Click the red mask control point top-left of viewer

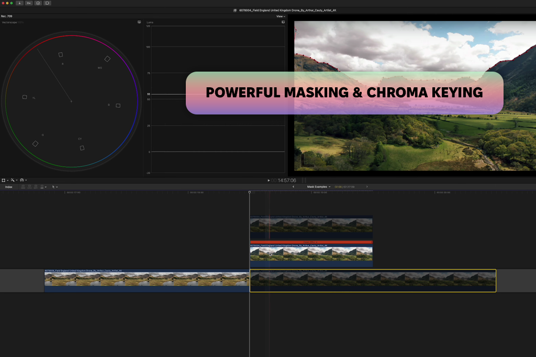point(296,30)
